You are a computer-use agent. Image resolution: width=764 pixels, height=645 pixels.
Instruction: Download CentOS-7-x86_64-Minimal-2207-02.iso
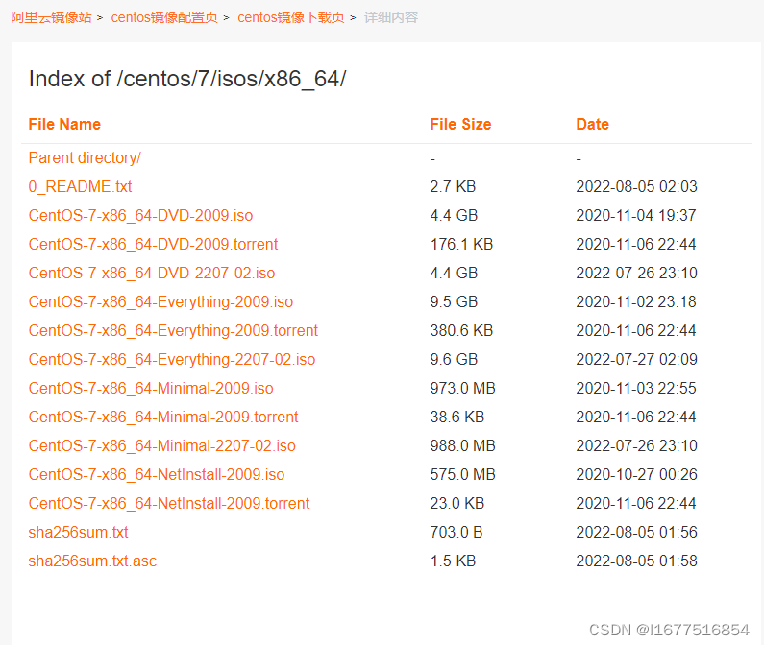tap(162, 445)
